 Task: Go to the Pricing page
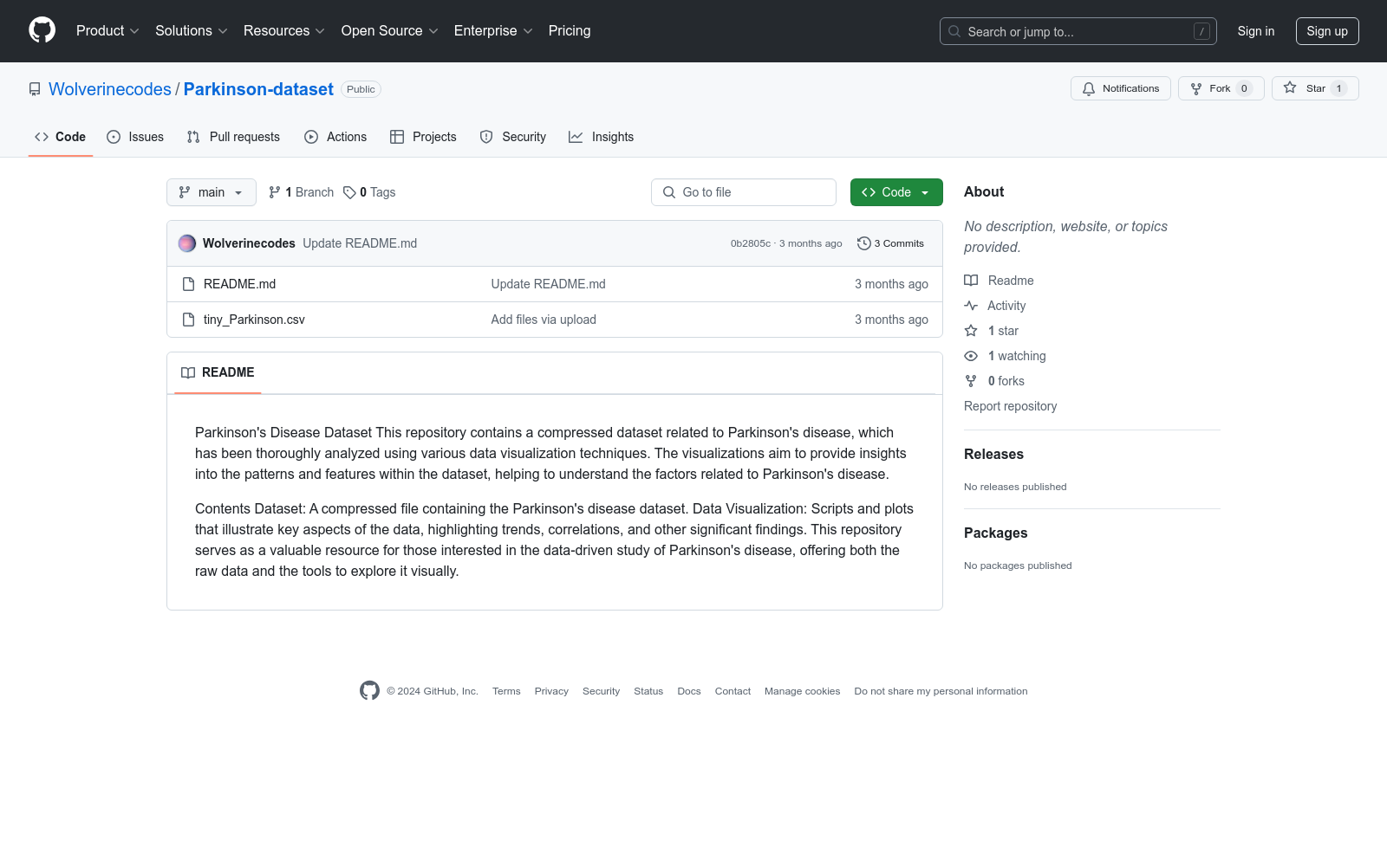point(570,30)
